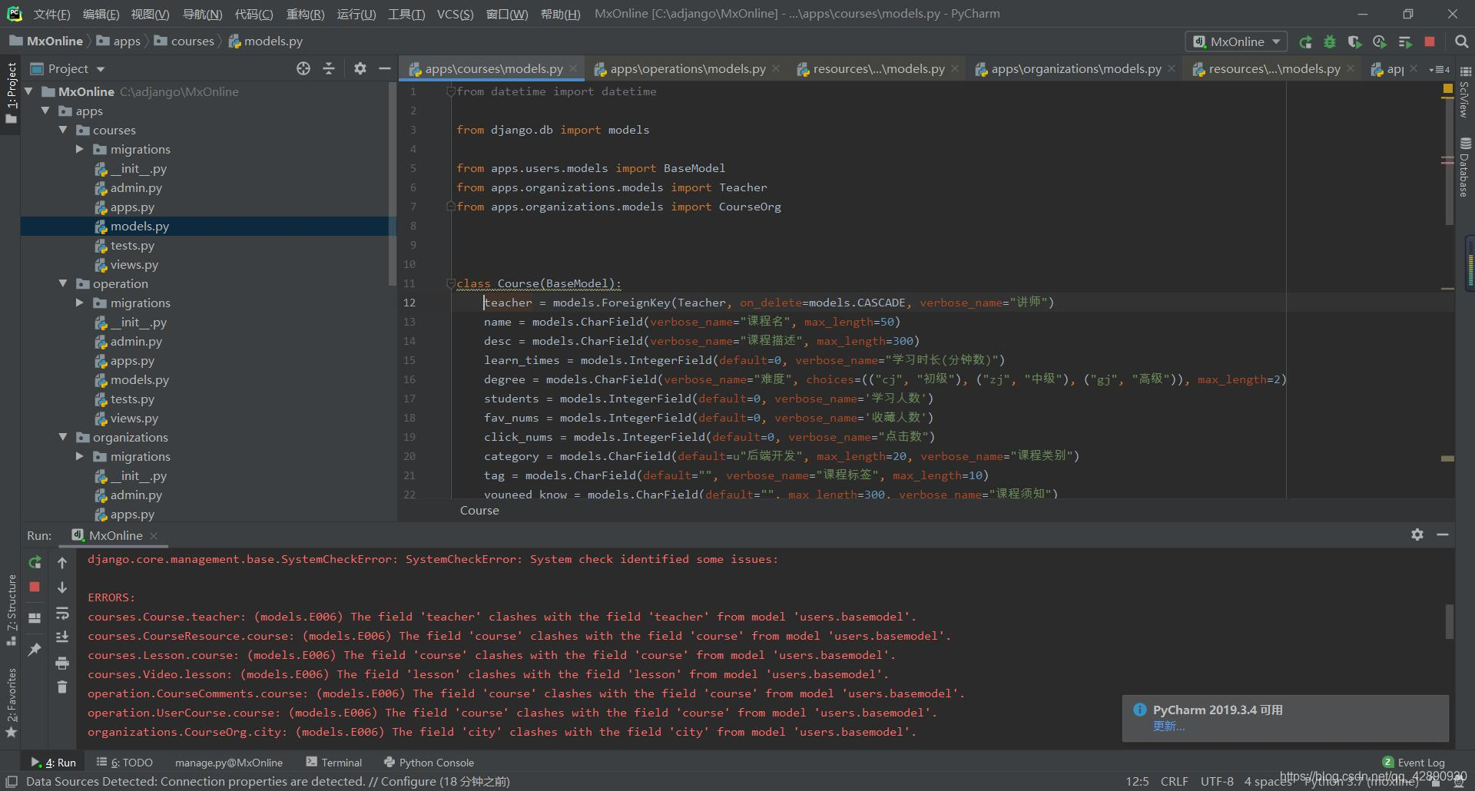Collapse the courses folder

coord(64,130)
